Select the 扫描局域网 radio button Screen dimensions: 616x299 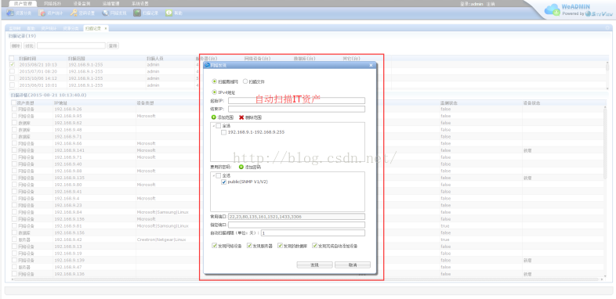(x=214, y=81)
